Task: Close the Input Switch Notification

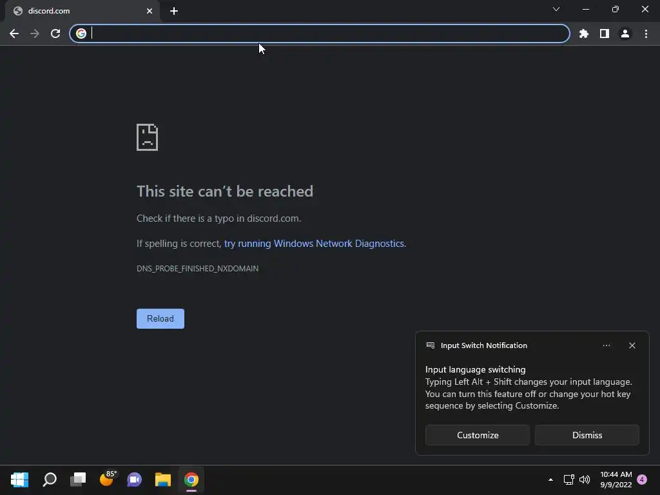Action: pyautogui.click(x=632, y=345)
